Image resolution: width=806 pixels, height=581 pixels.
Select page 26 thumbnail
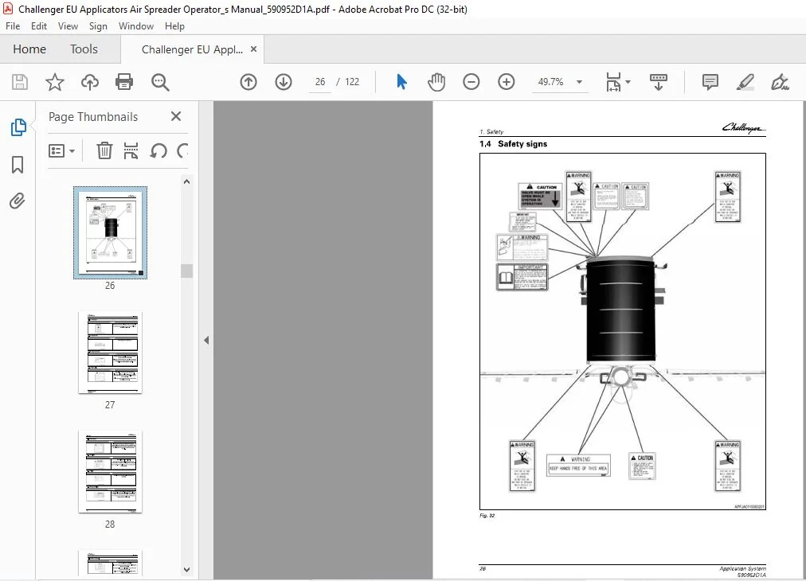tap(110, 232)
